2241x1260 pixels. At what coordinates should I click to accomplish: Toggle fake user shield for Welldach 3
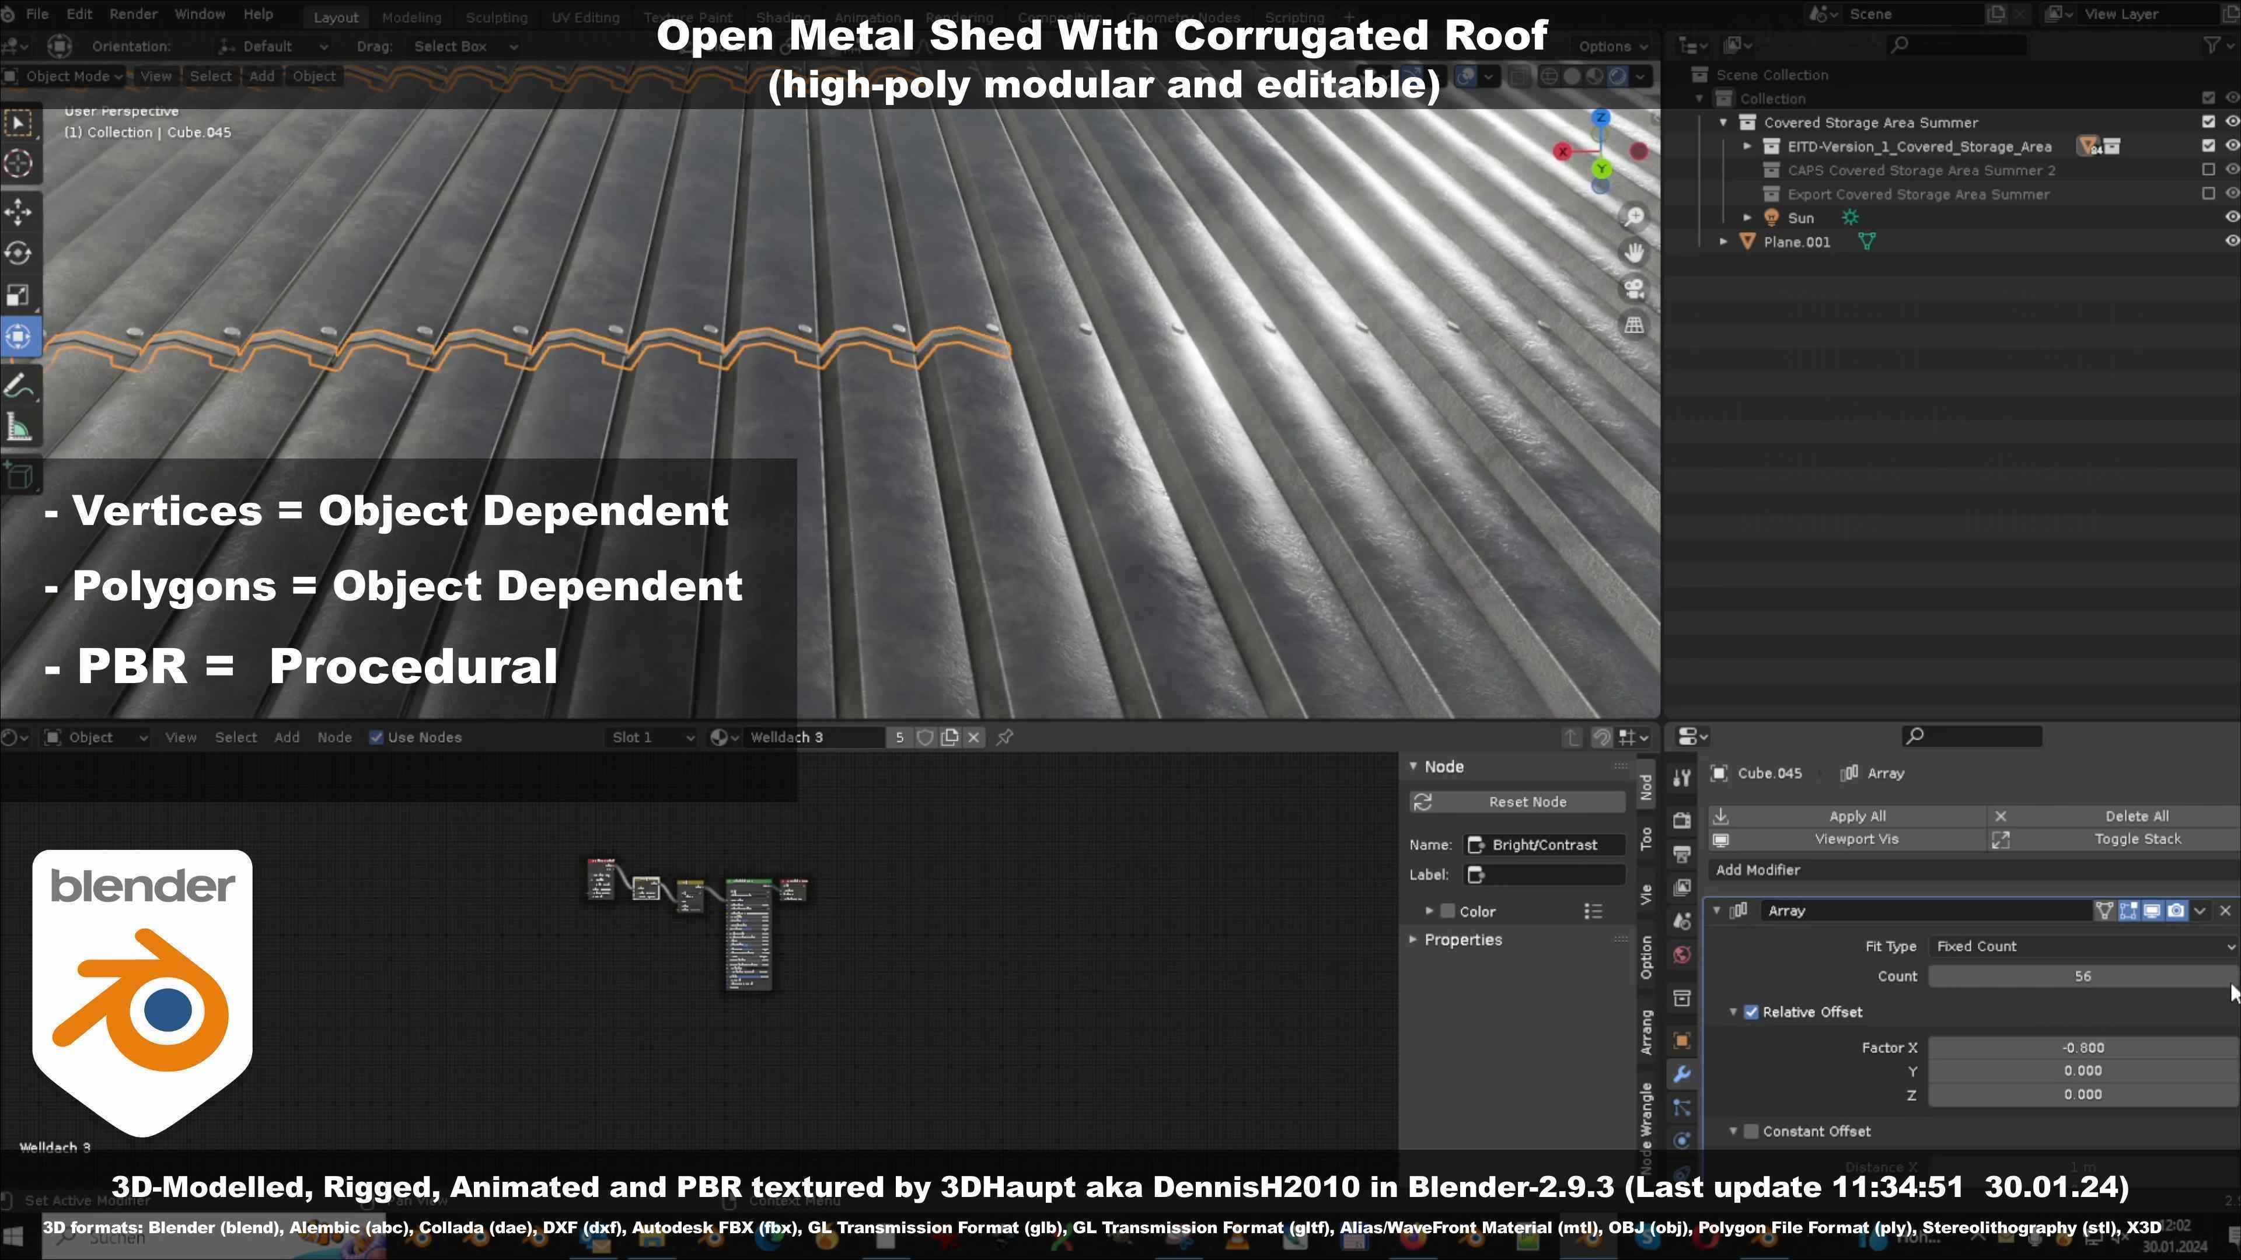925,737
